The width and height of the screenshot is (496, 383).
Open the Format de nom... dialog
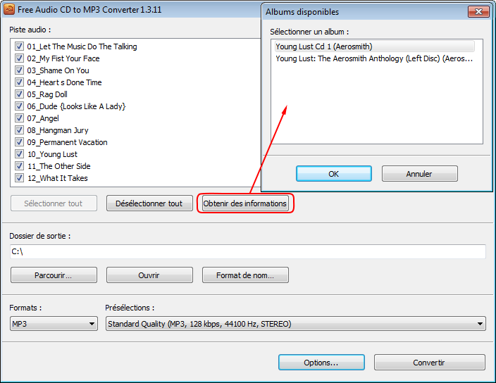[x=245, y=275]
